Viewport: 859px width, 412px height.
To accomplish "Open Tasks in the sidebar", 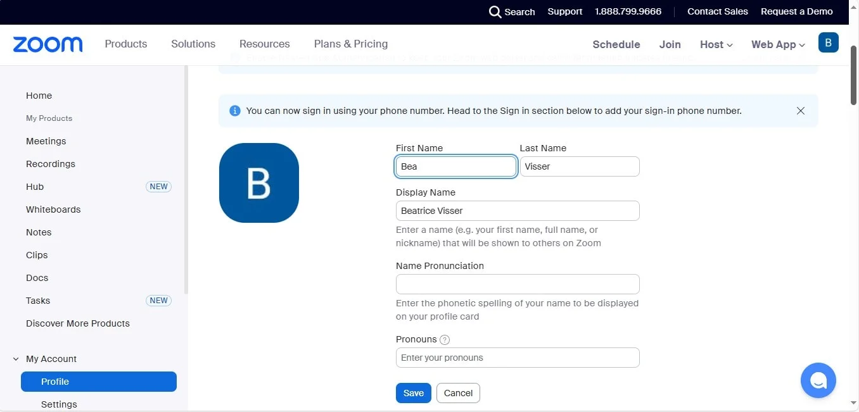I will (38, 301).
